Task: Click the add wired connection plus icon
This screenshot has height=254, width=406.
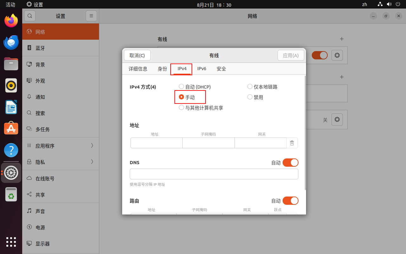Action: 342,39
